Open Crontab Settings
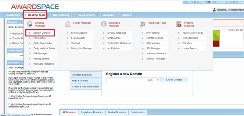Viewport: 244px width, 116px height. 155,38
